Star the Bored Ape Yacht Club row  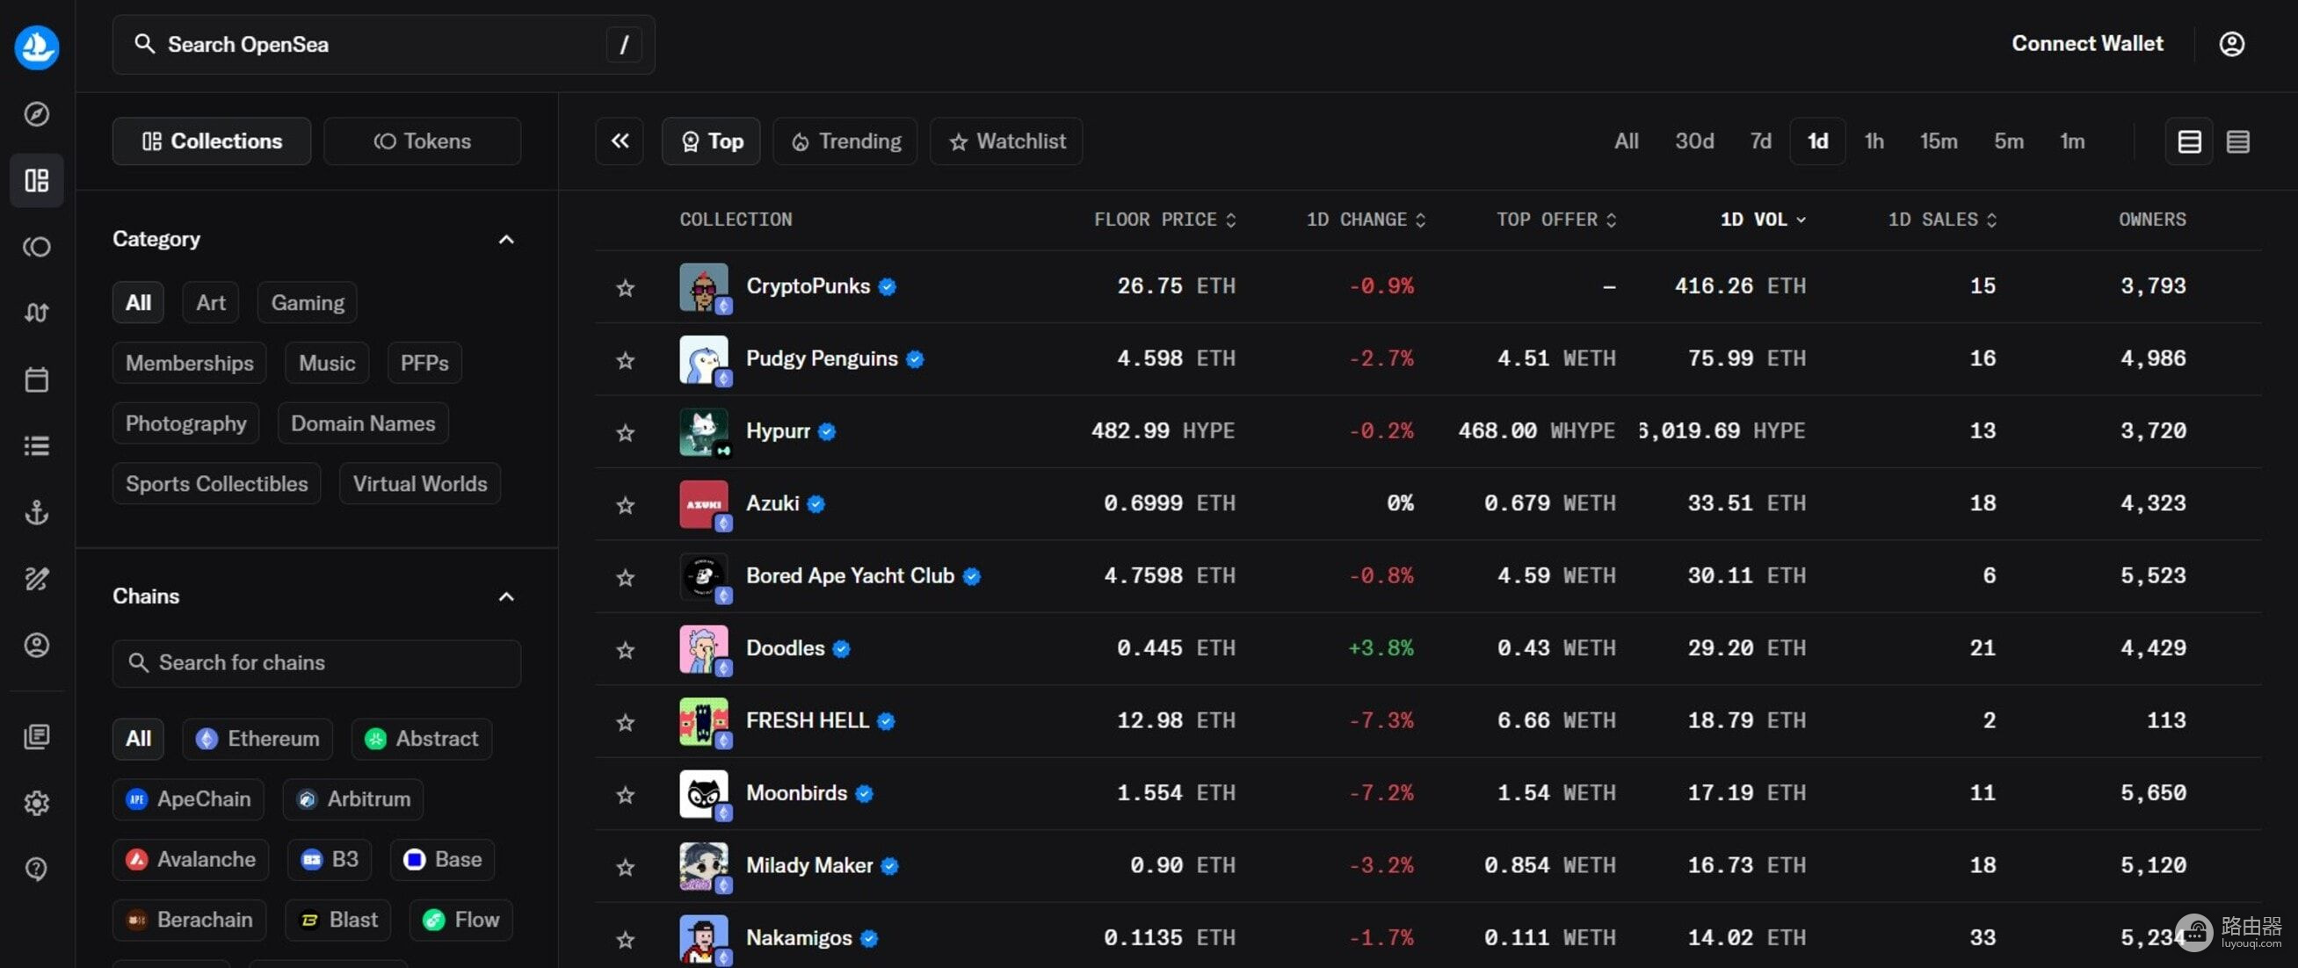[626, 577]
